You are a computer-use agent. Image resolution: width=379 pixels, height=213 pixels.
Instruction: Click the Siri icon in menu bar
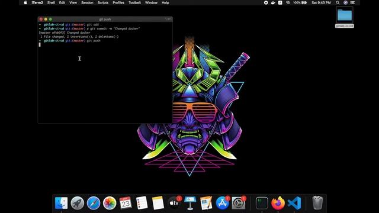click(345, 2)
